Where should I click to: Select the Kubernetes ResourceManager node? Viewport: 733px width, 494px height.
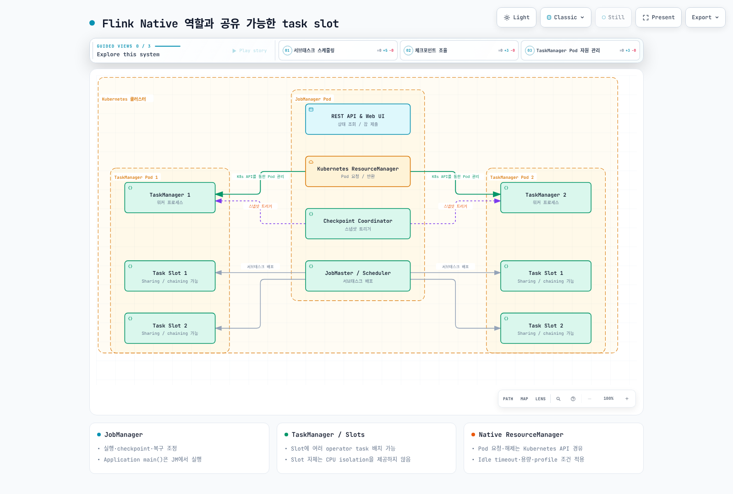358,172
